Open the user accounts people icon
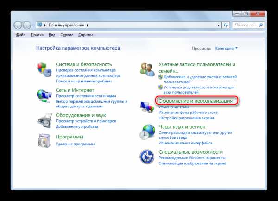Viewport: 278px width, 201px height. pos(147,69)
